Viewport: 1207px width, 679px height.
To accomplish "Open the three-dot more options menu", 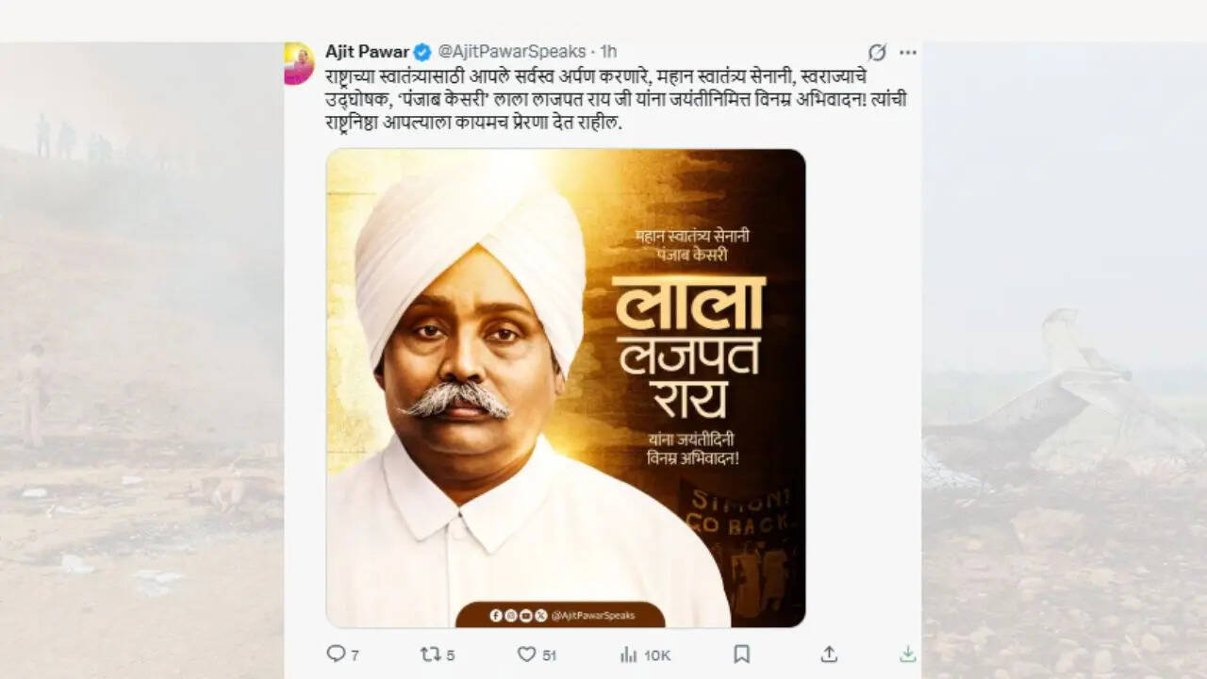I will (x=907, y=52).
